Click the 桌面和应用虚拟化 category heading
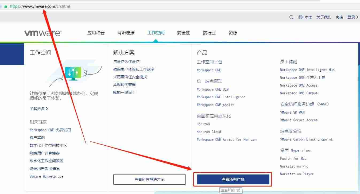 pyautogui.click(x=214, y=116)
